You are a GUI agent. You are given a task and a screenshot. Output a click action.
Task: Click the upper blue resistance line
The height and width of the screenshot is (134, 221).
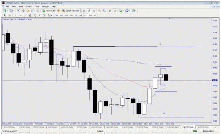pyautogui.click(x=136, y=47)
